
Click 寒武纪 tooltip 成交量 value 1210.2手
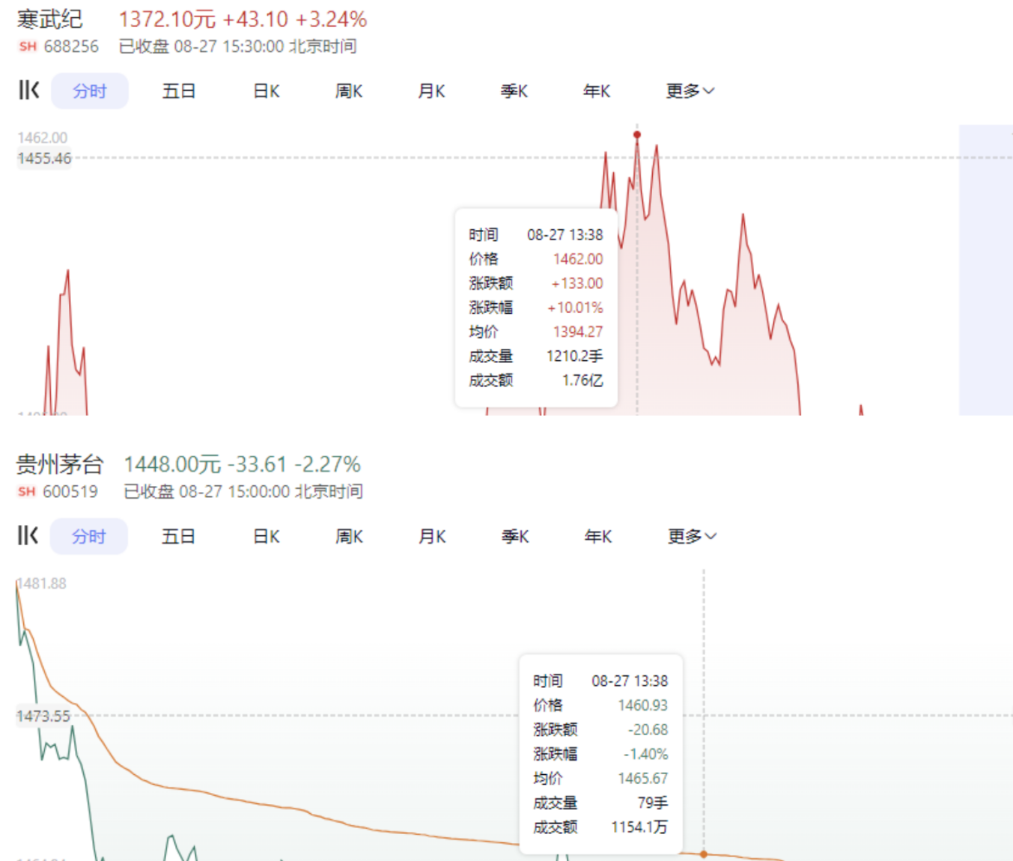[x=575, y=356]
